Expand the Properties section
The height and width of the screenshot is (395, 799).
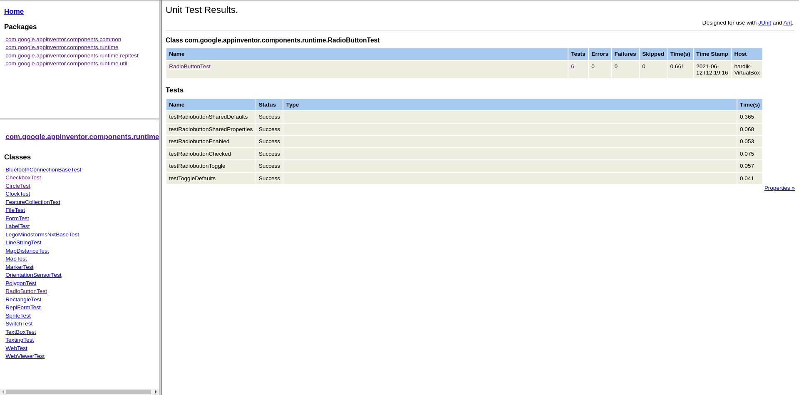point(779,188)
